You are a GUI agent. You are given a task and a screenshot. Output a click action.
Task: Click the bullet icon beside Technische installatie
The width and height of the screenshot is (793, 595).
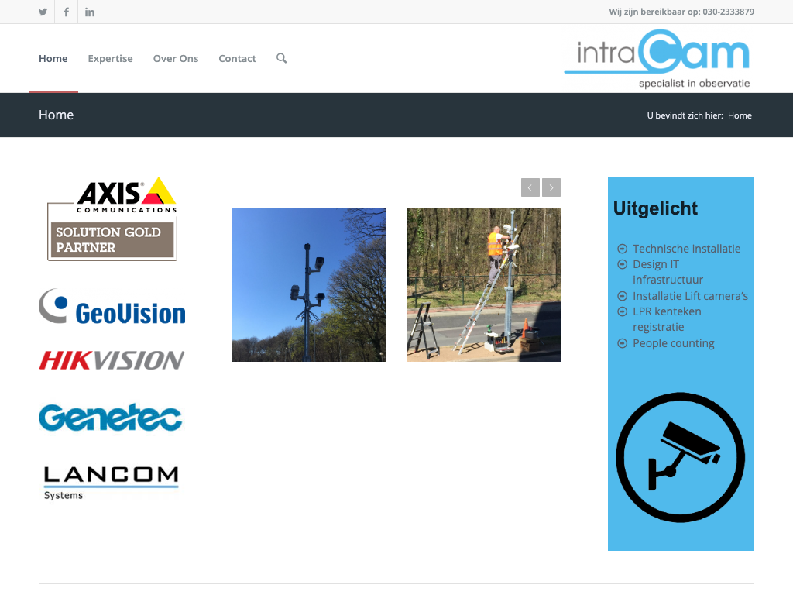pos(623,249)
